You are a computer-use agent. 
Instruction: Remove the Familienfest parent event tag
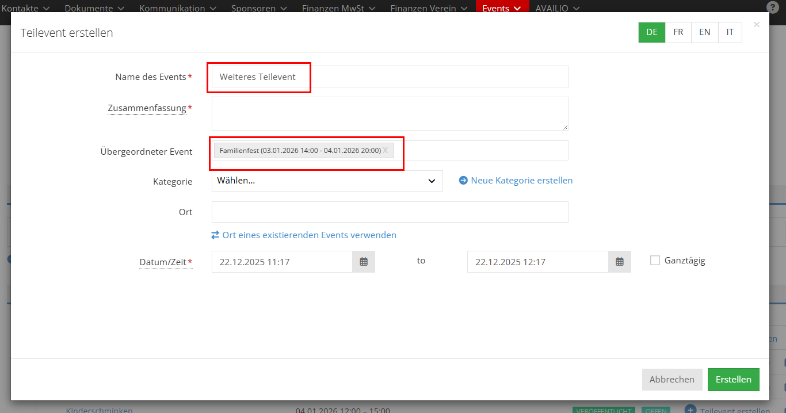386,150
